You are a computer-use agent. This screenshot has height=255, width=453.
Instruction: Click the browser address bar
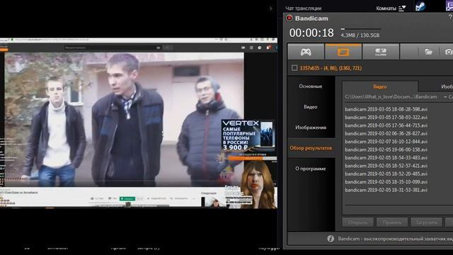tap(115, 40)
